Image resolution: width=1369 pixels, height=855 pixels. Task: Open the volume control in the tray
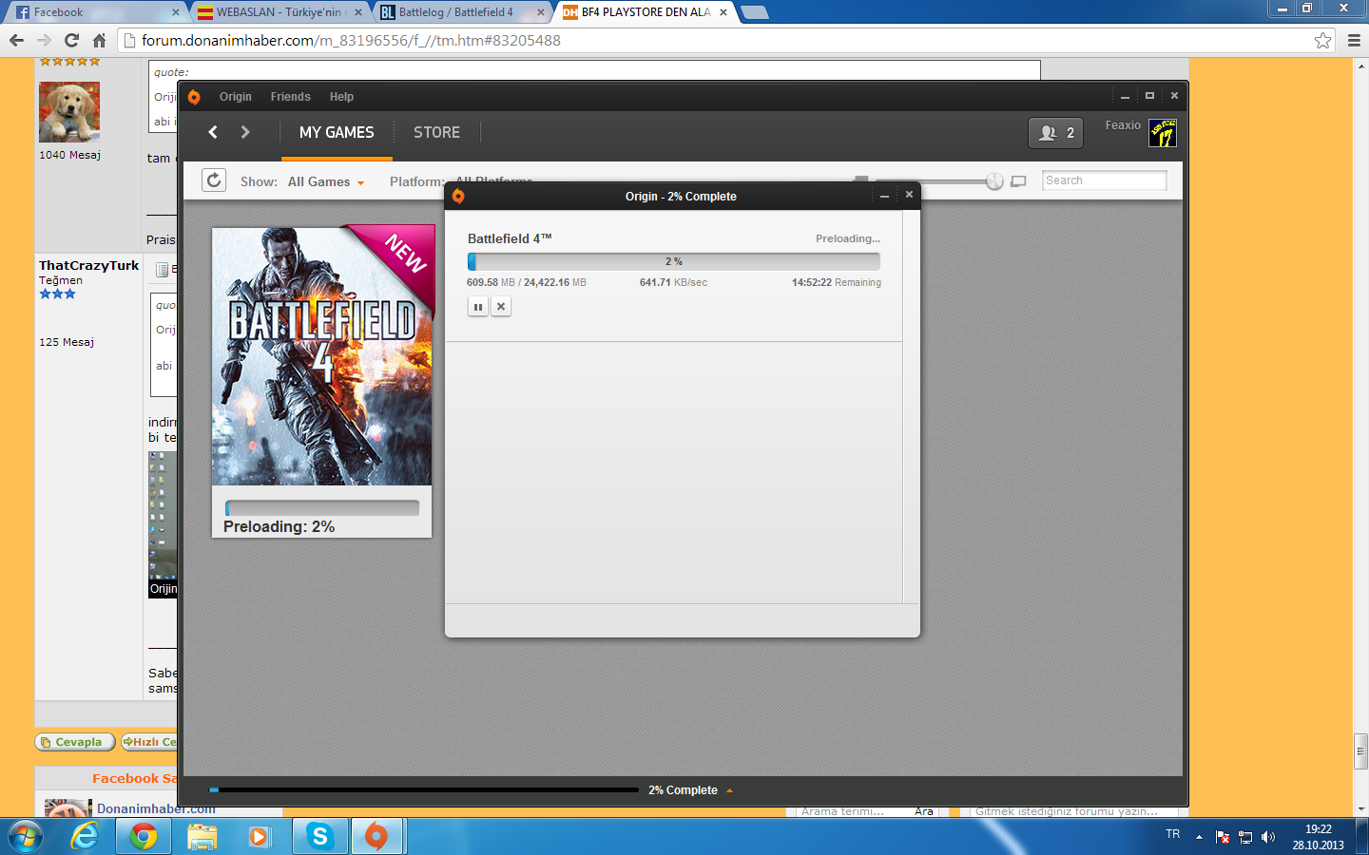point(1267,837)
